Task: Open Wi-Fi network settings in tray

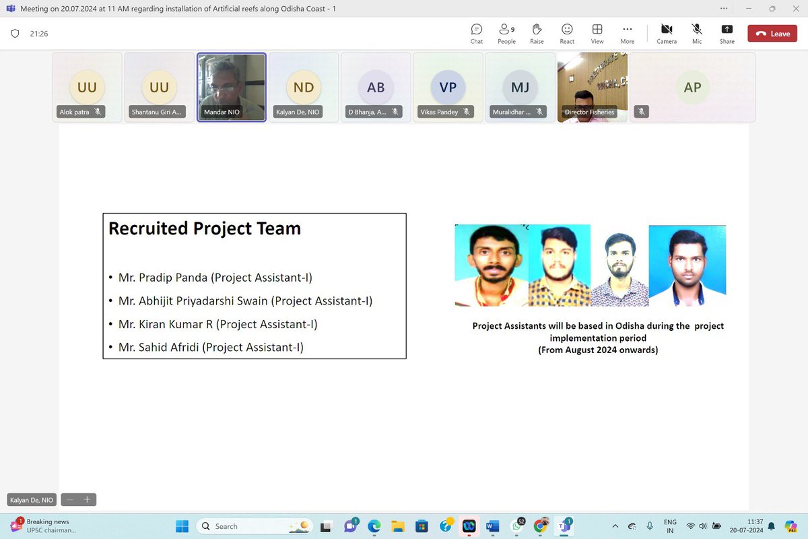Action: tap(690, 526)
